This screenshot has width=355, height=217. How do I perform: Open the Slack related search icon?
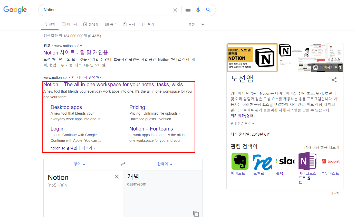[x=285, y=161]
